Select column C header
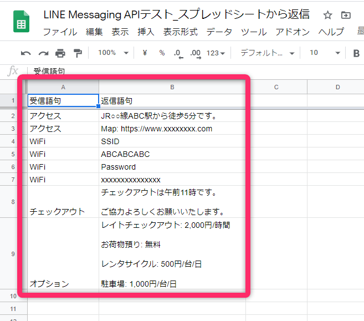 click(x=276, y=87)
